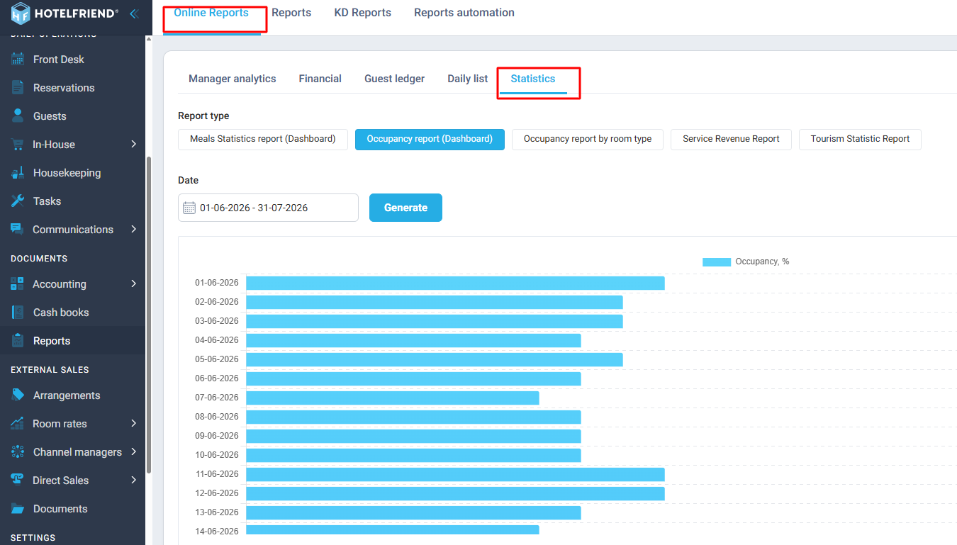The width and height of the screenshot is (957, 545).
Task: Click the HotelFriend logo icon
Action: 21,13
